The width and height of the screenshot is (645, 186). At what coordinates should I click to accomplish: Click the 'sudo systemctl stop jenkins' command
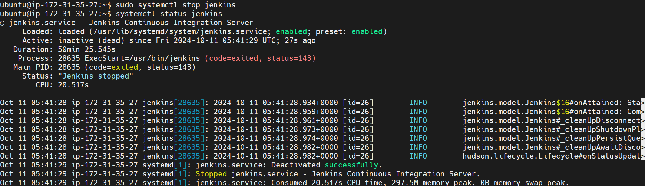176,5
